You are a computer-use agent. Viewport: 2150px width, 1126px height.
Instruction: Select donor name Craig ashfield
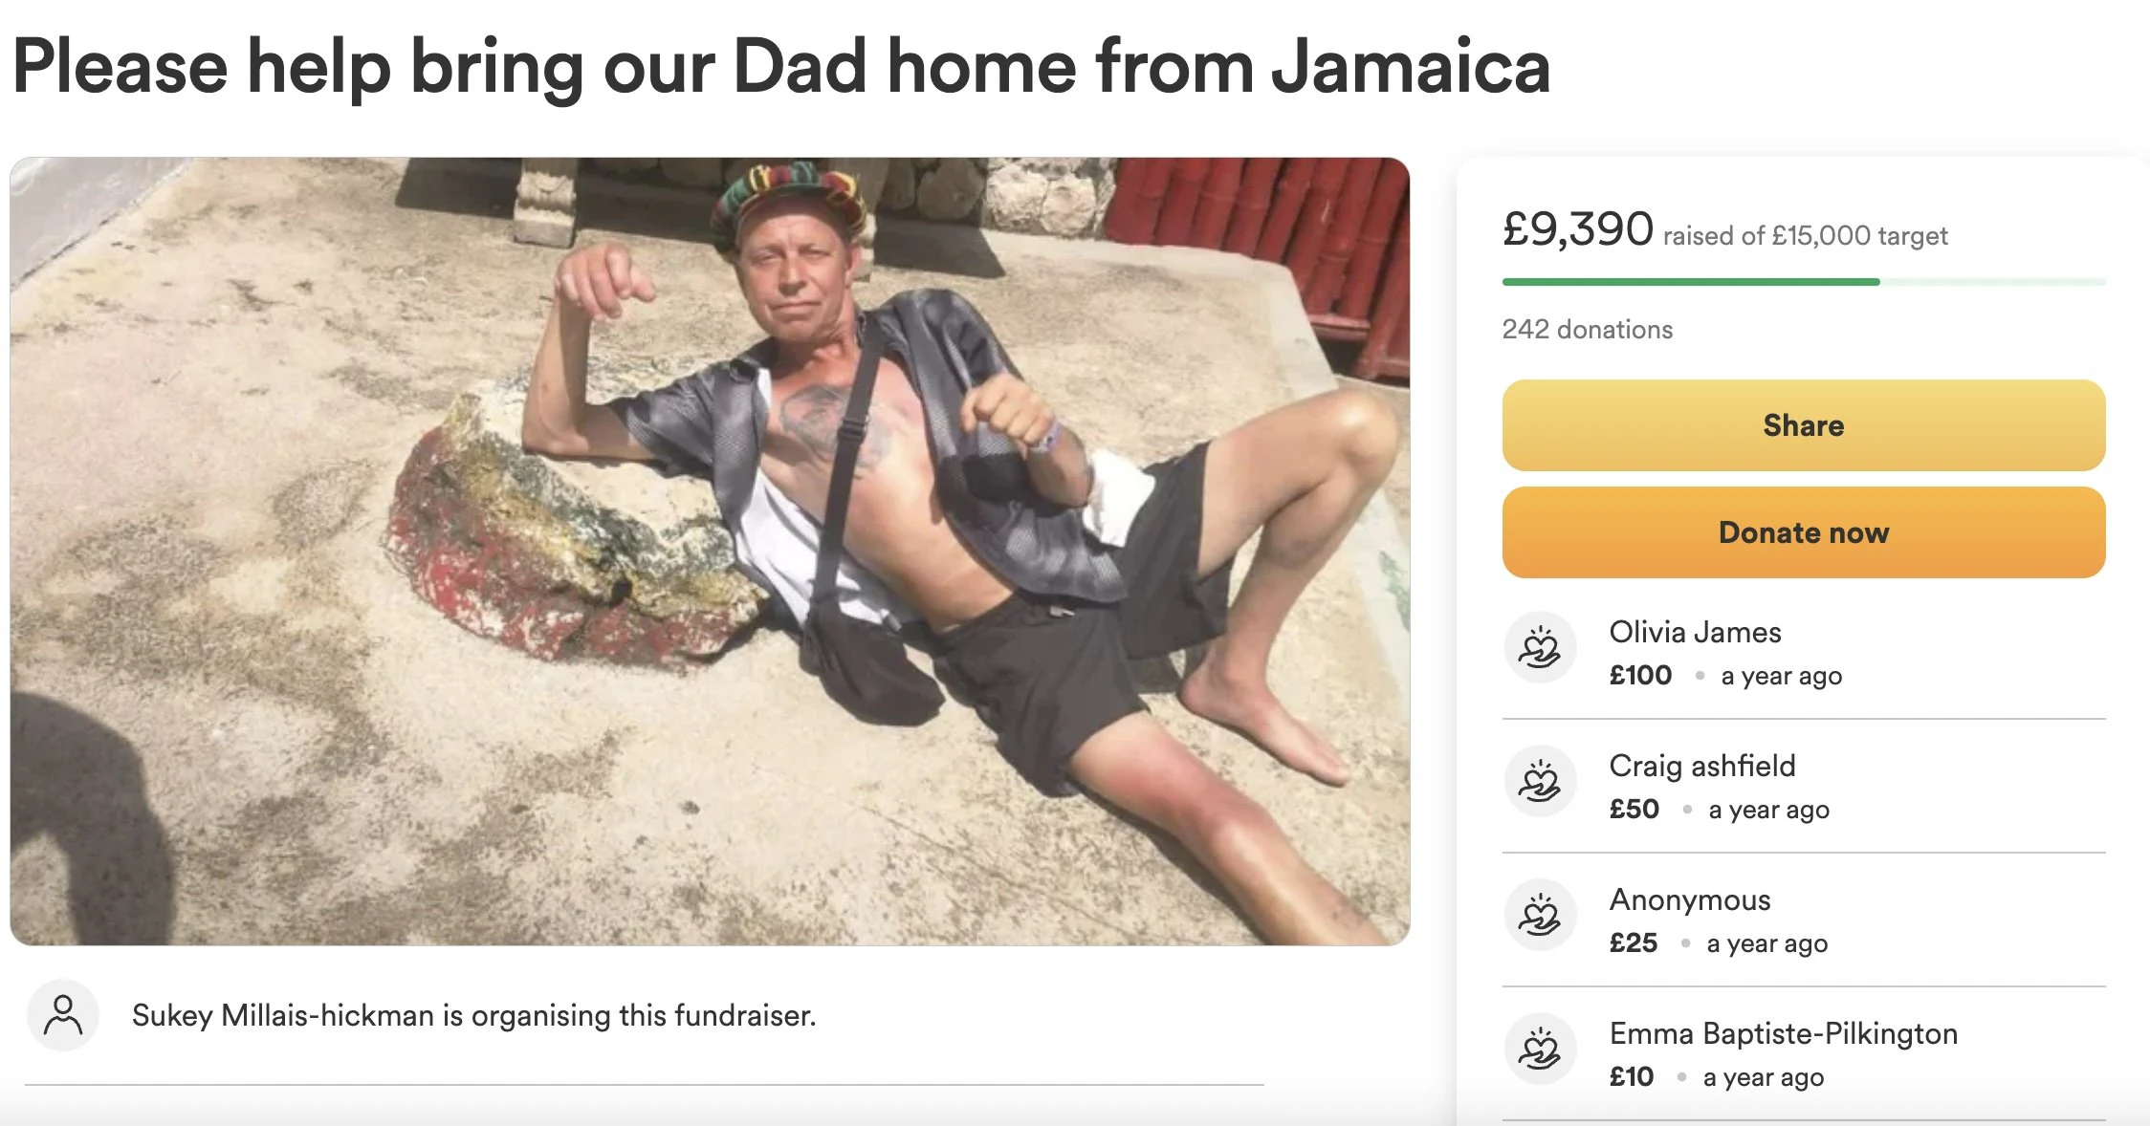point(1701,766)
